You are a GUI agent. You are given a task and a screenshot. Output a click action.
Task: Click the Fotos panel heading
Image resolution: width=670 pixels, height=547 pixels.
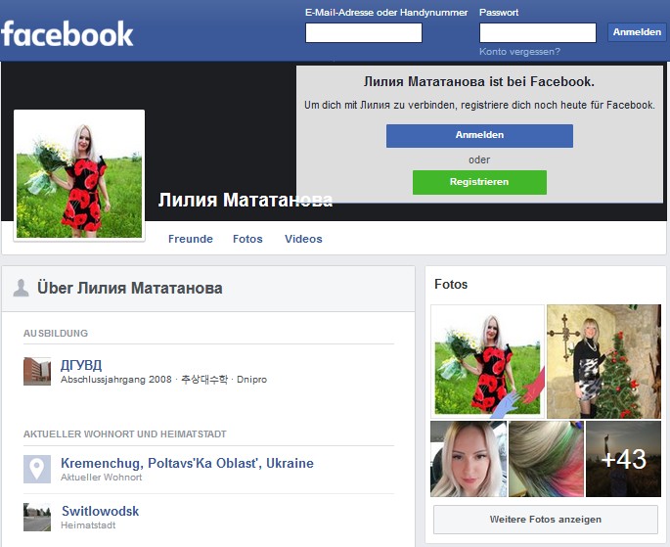point(451,284)
